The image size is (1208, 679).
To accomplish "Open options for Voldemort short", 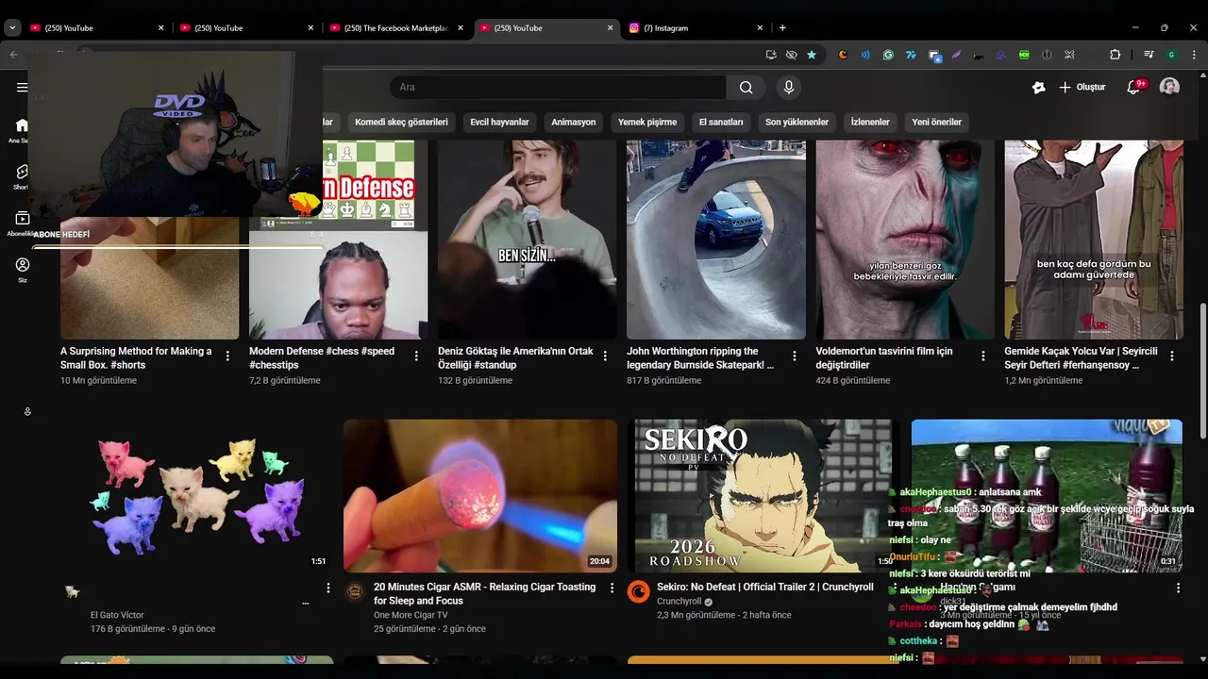I will point(983,356).
